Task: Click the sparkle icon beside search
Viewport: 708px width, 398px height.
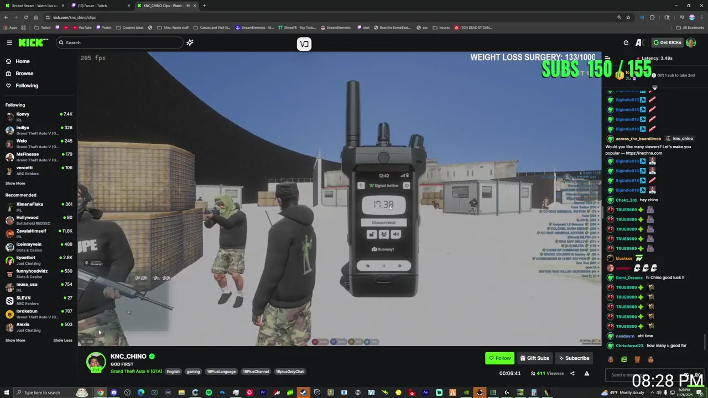Action: 190,43
